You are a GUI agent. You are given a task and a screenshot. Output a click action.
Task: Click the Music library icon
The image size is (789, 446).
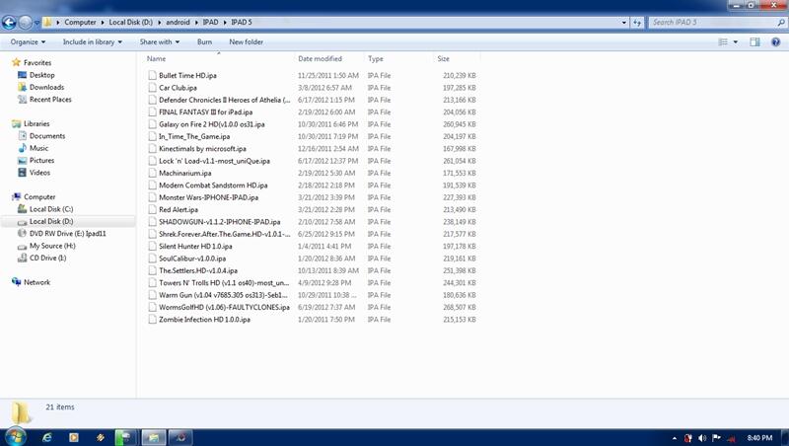22,148
